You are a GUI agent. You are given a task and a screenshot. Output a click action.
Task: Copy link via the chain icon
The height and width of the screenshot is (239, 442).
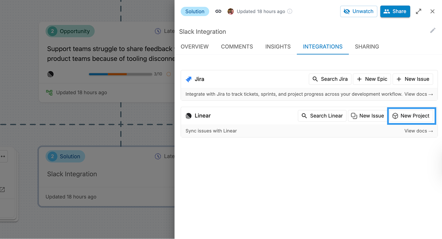pos(218,11)
